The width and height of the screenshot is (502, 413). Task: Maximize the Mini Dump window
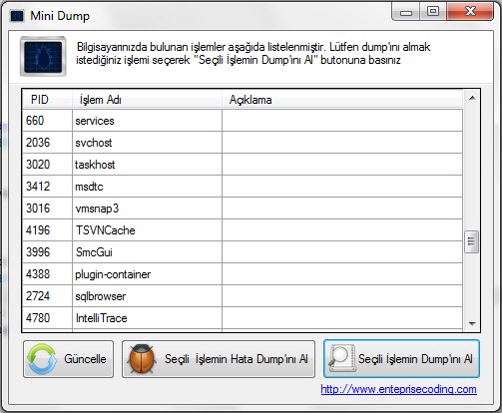coord(433,12)
